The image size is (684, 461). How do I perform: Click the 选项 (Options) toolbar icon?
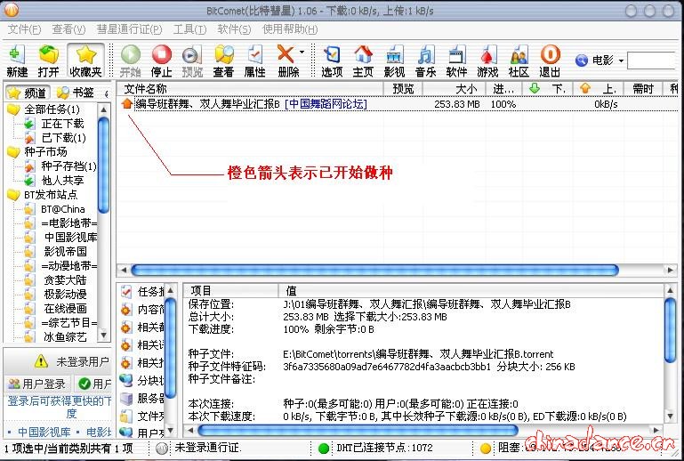tap(332, 61)
